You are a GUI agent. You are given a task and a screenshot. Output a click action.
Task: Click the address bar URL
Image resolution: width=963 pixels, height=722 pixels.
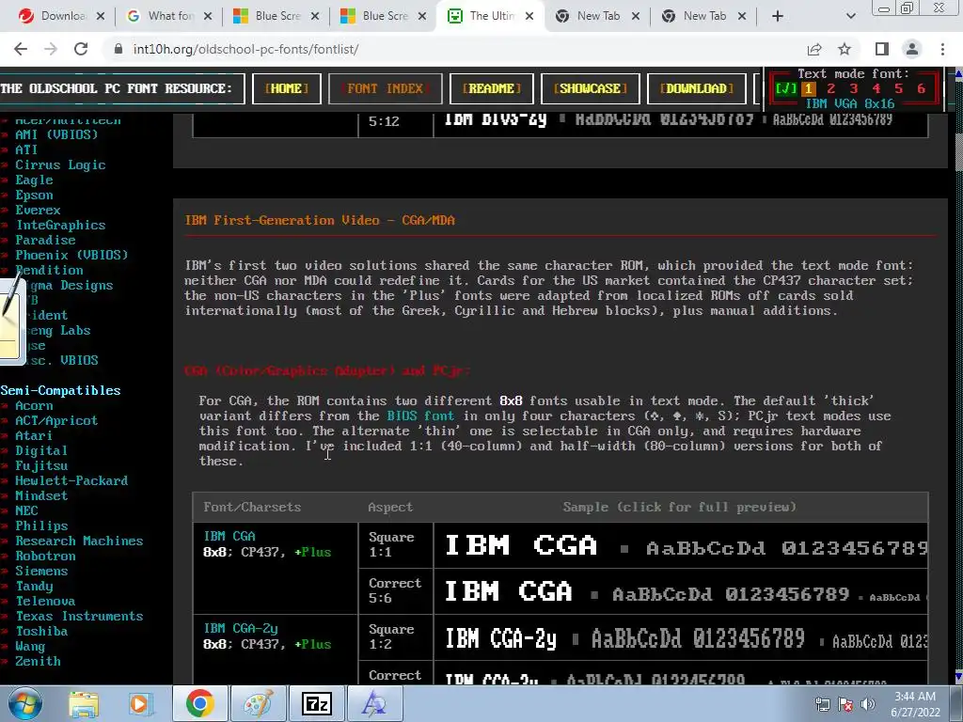245,49
